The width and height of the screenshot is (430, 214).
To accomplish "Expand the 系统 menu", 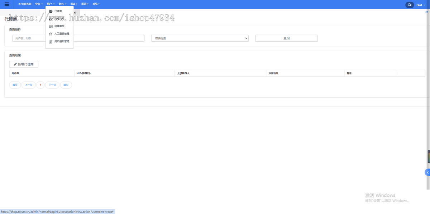I will (96, 4).
